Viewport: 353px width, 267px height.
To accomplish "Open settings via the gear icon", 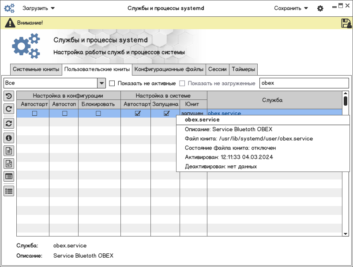I will pyautogui.click(x=320, y=8).
